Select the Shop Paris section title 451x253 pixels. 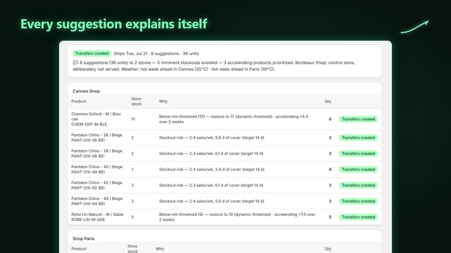83,238
